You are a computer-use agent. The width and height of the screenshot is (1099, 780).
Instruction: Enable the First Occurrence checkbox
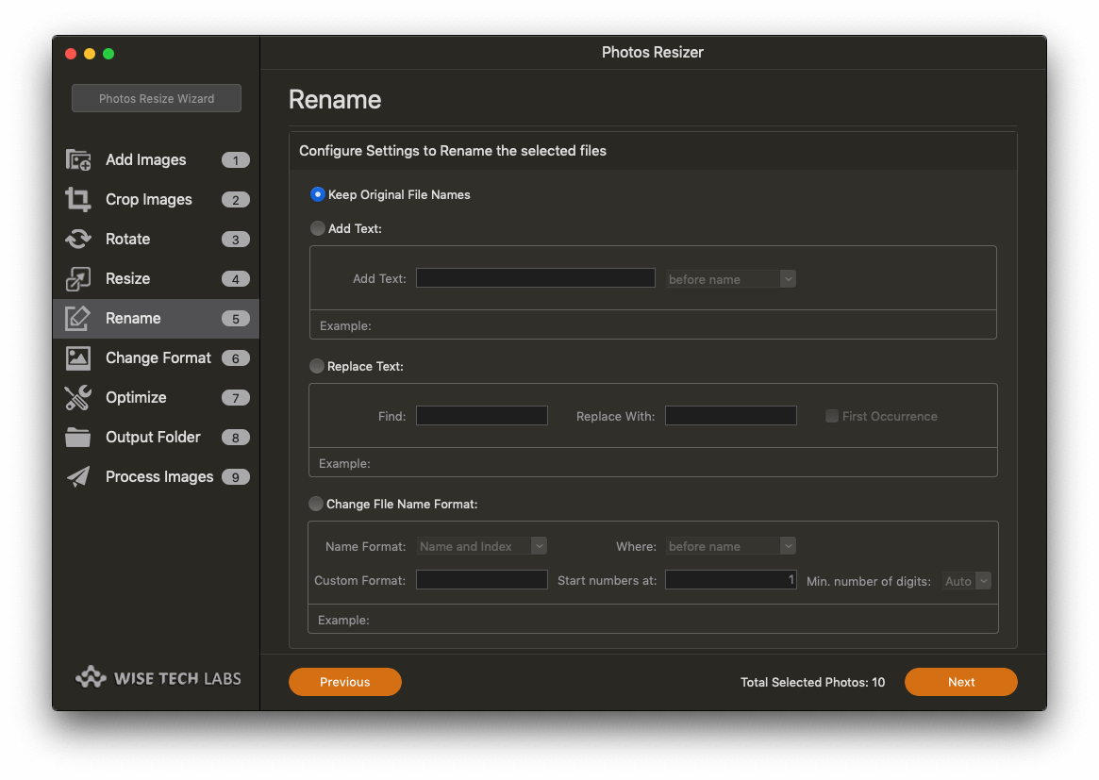coord(832,416)
